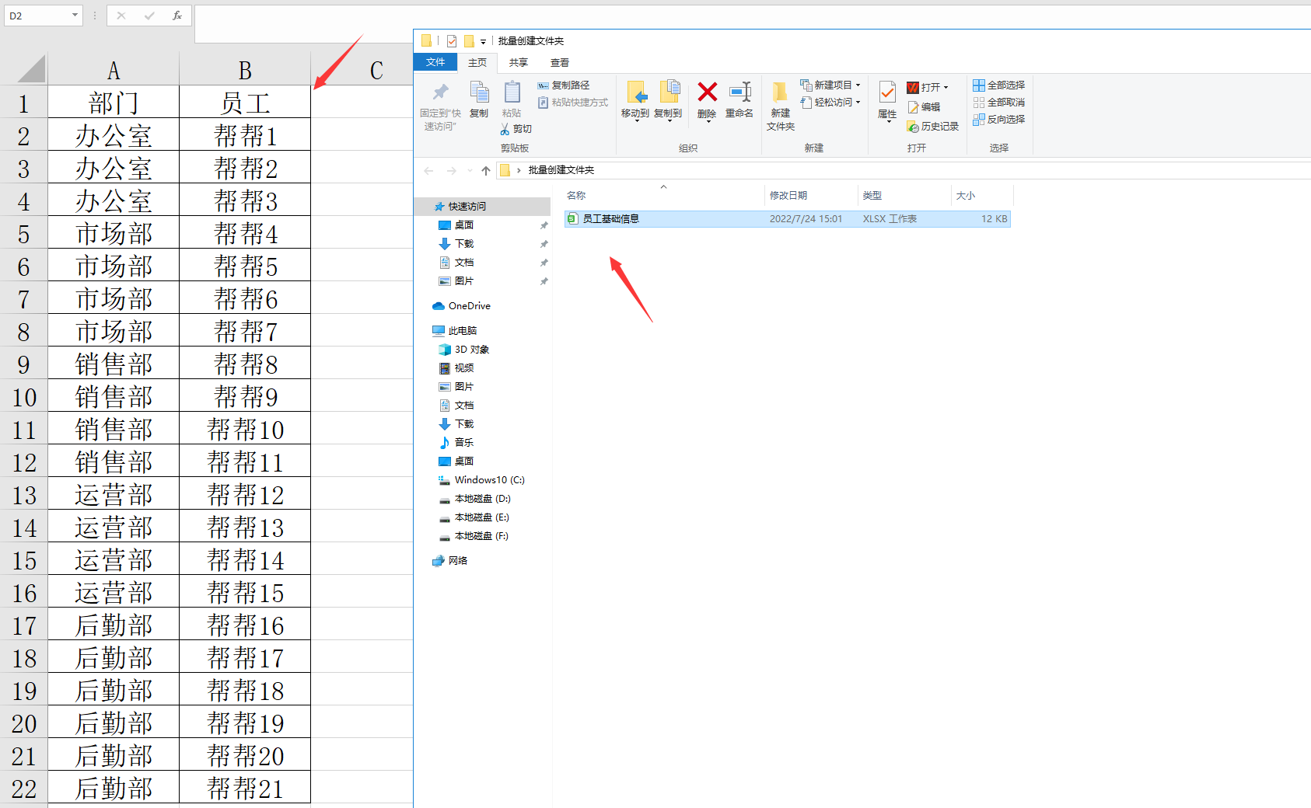
Task: Click the address bar path text
Action: (561, 170)
